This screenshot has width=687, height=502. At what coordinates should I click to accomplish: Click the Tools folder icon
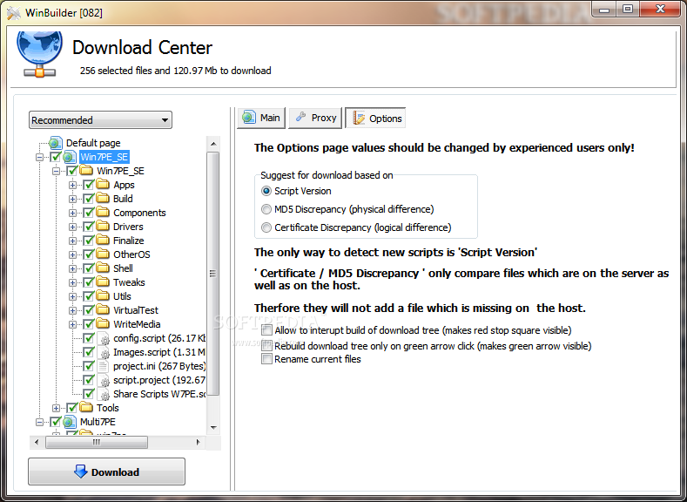pyautogui.click(x=86, y=407)
